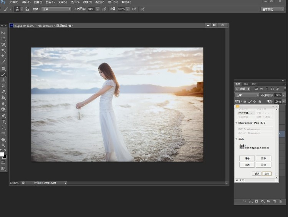The height and width of the screenshot is (217, 288).
Task: Open the 83% opacity slider arrow
Action: [x=98, y=9]
